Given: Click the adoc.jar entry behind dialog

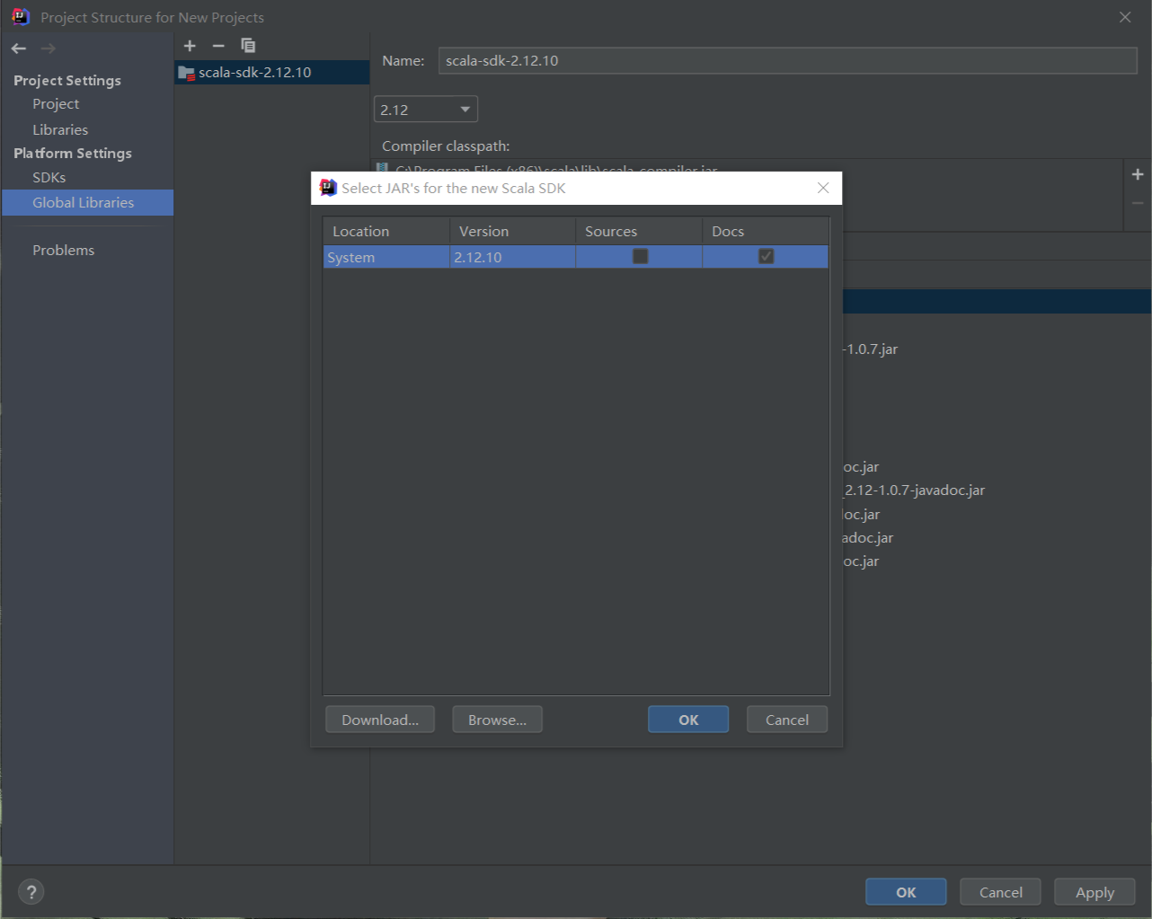Looking at the screenshot, I should pos(868,538).
